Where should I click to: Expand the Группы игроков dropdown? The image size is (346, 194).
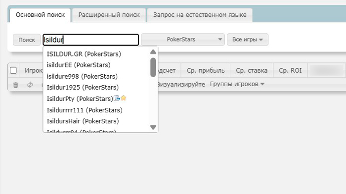(x=237, y=84)
